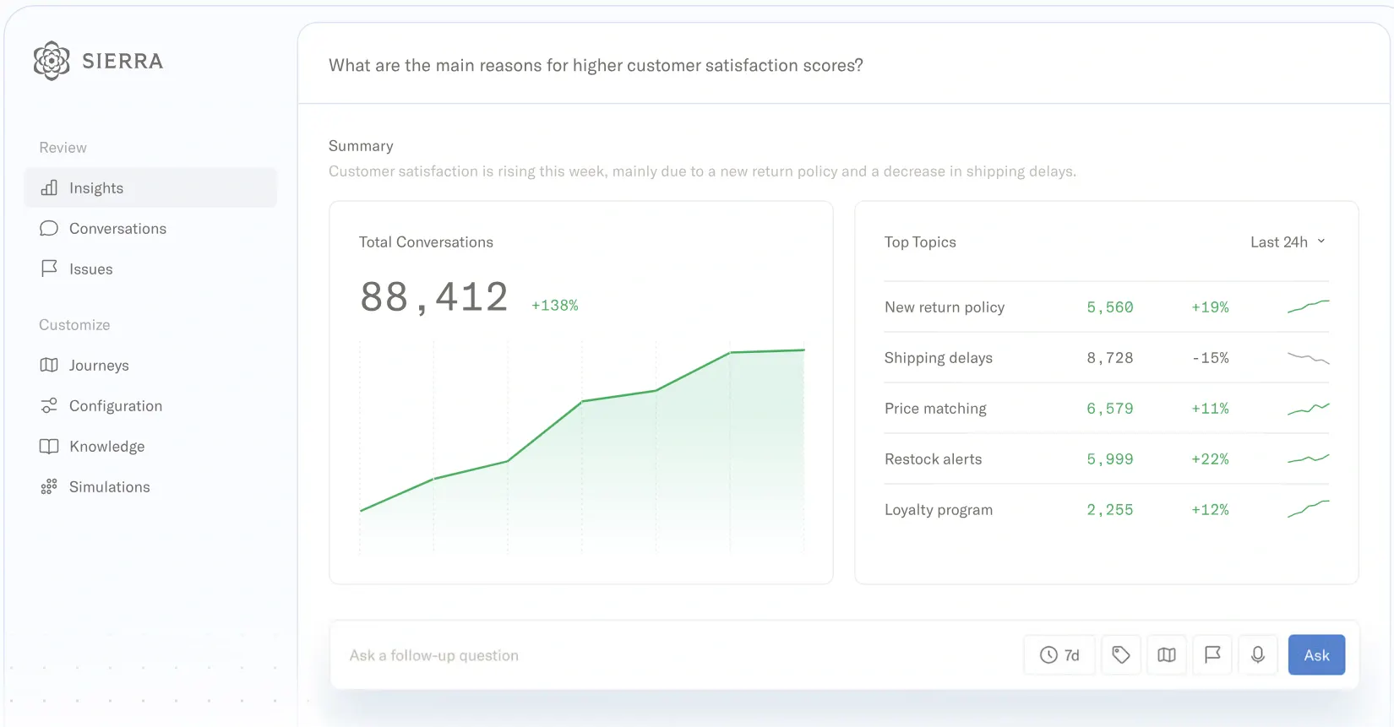Click the Summary heading

pos(361,146)
